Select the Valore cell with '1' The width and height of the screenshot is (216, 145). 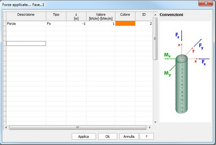point(101,23)
